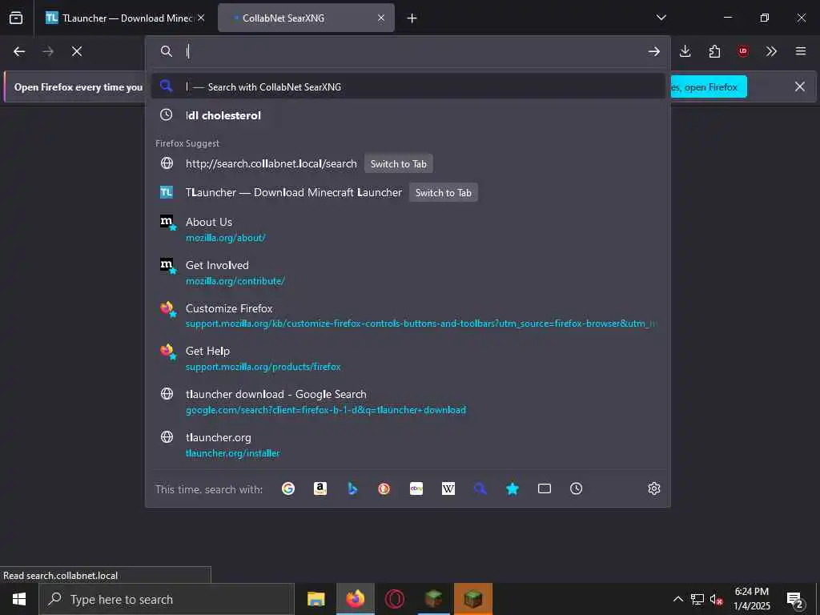The height and width of the screenshot is (615, 820).
Task: Search this time with Google
Action: click(x=288, y=488)
